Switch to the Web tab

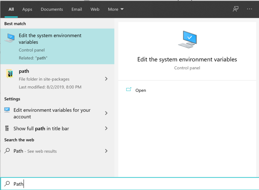[x=95, y=9]
